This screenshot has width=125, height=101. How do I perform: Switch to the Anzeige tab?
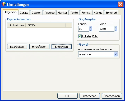pyautogui.click(x=49, y=13)
